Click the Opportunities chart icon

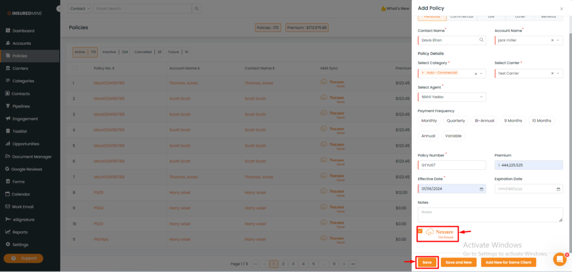[x=8, y=144]
